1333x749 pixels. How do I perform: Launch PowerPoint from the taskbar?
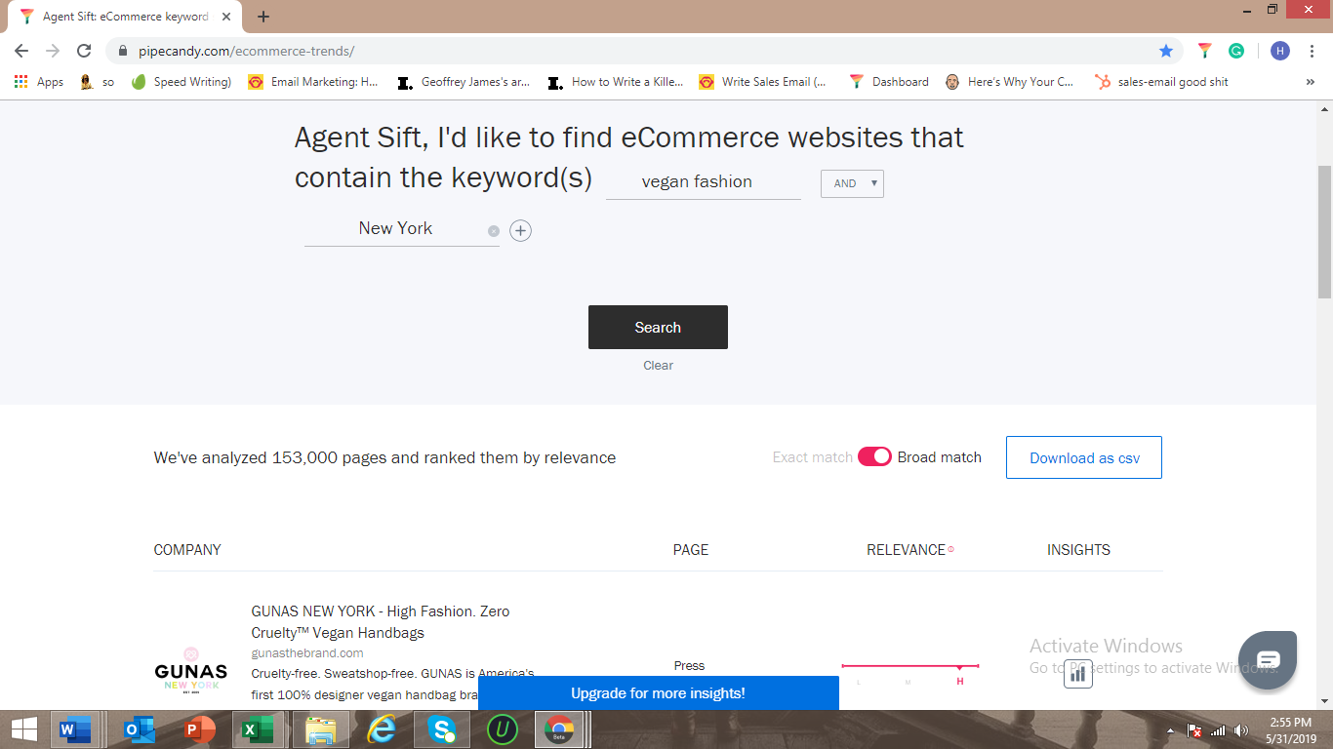[199, 729]
